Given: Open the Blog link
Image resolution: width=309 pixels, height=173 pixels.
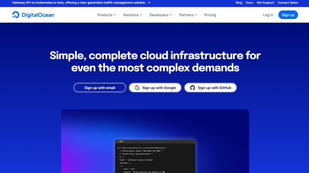Looking at the screenshot, I should 239,3.
